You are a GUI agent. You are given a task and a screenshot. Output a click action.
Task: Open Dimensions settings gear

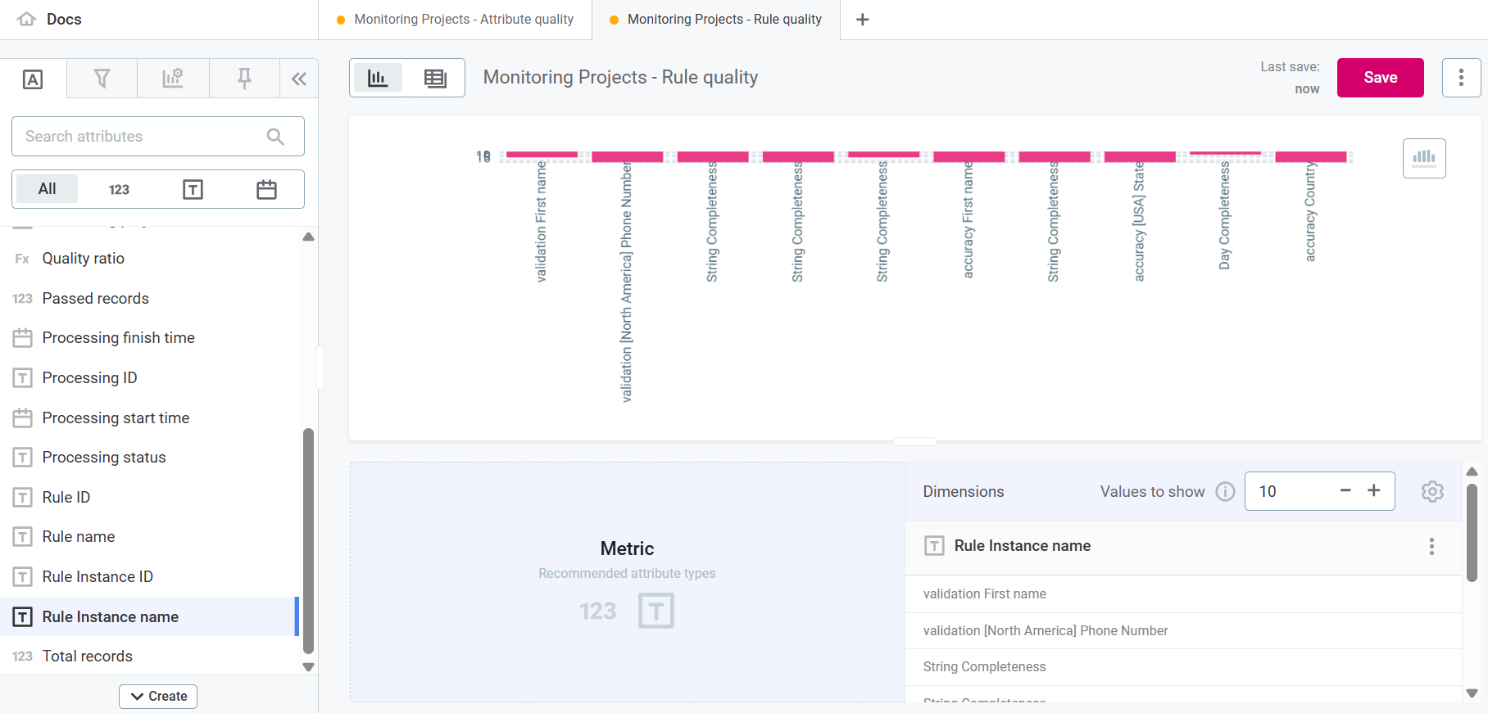pyautogui.click(x=1431, y=491)
